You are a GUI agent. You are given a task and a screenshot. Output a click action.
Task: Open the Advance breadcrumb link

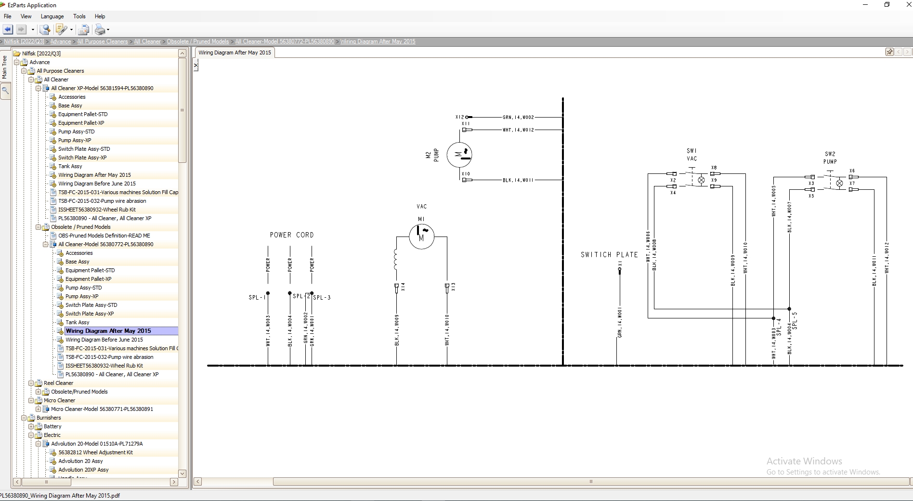coord(60,41)
